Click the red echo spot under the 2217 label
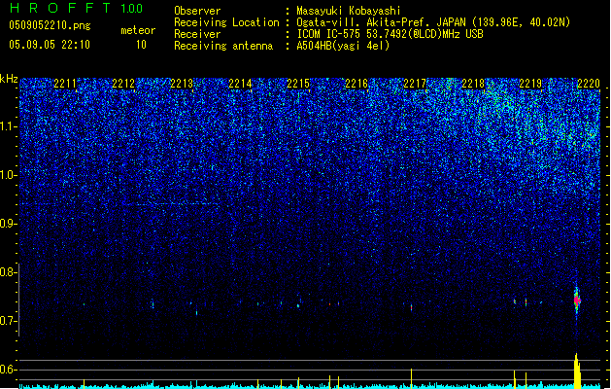Image resolution: width=611 pixels, height=389 pixels. [412, 307]
